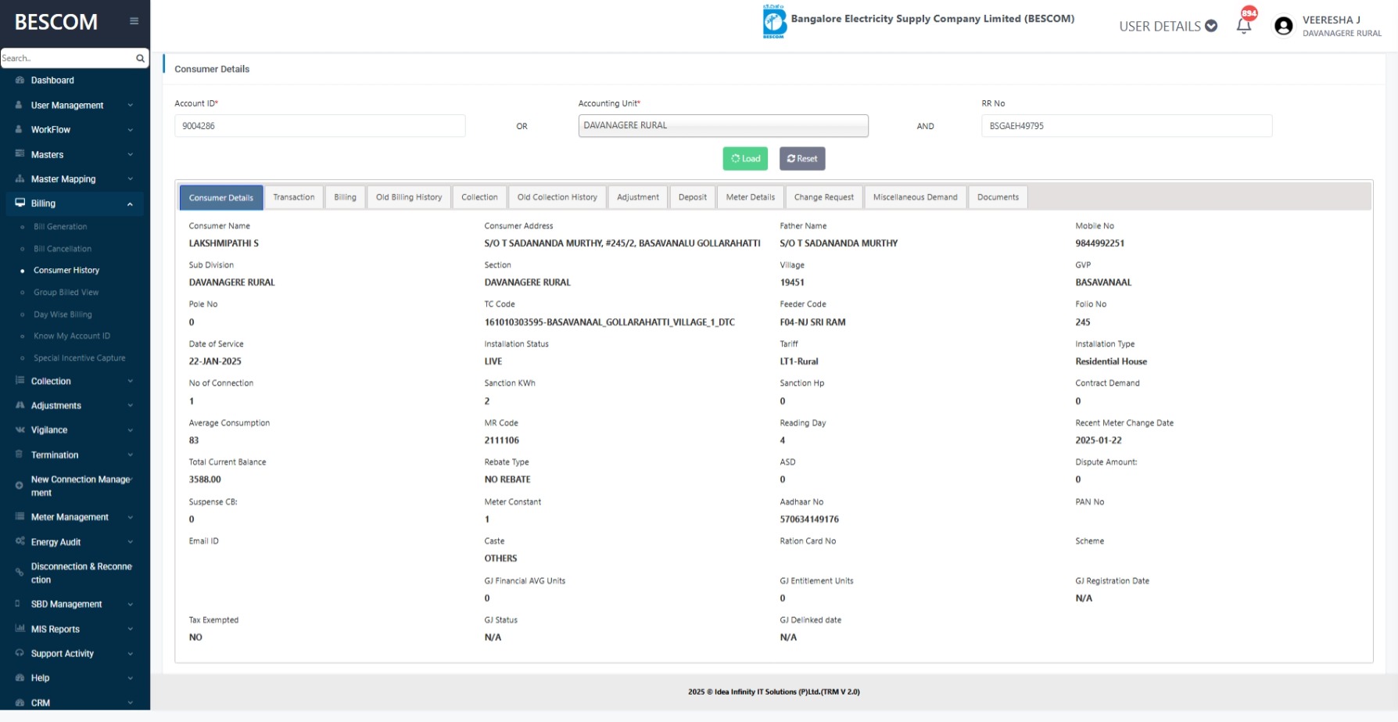
Task: Expand the MIS Reports menu chevron
Action: 130,629
